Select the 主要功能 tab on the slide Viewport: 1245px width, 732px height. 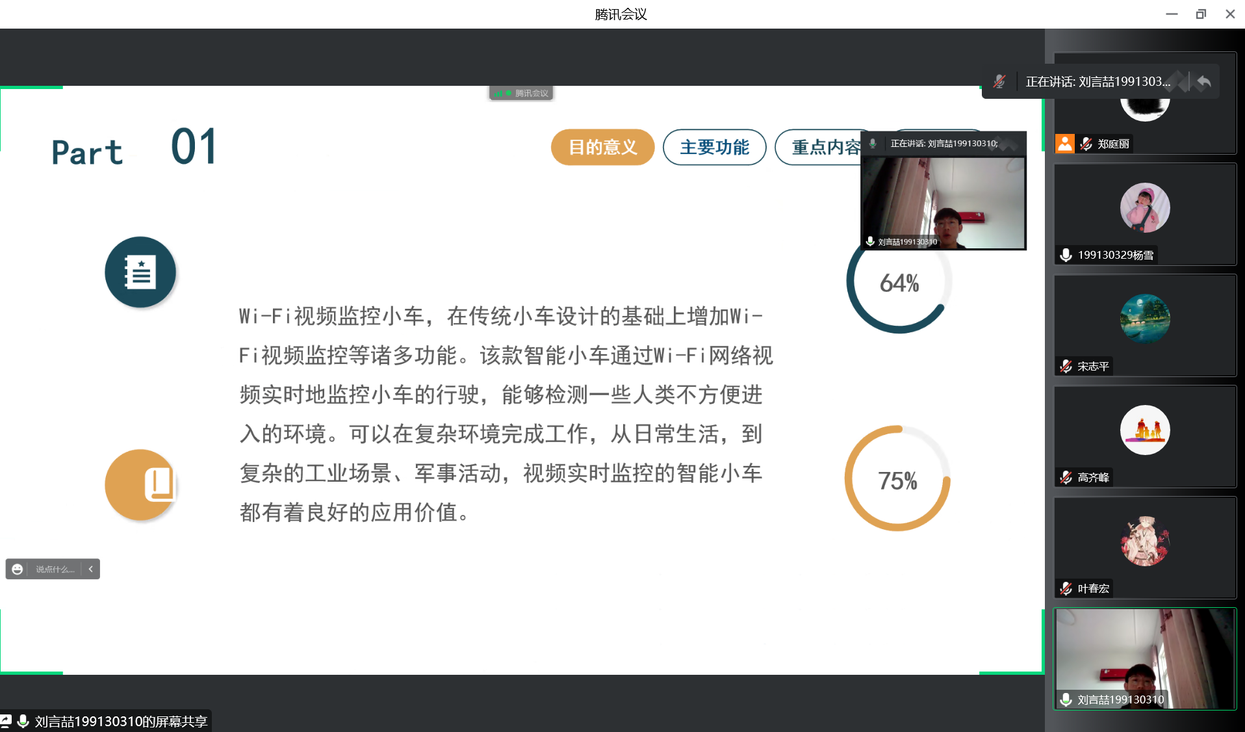(x=714, y=148)
